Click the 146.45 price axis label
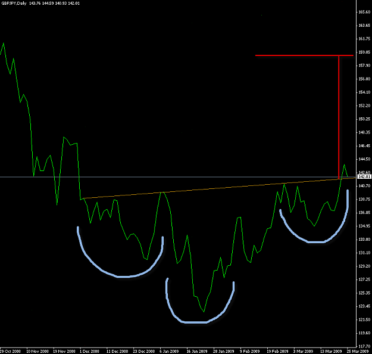The width and height of the screenshot is (372, 354). pos(364,145)
